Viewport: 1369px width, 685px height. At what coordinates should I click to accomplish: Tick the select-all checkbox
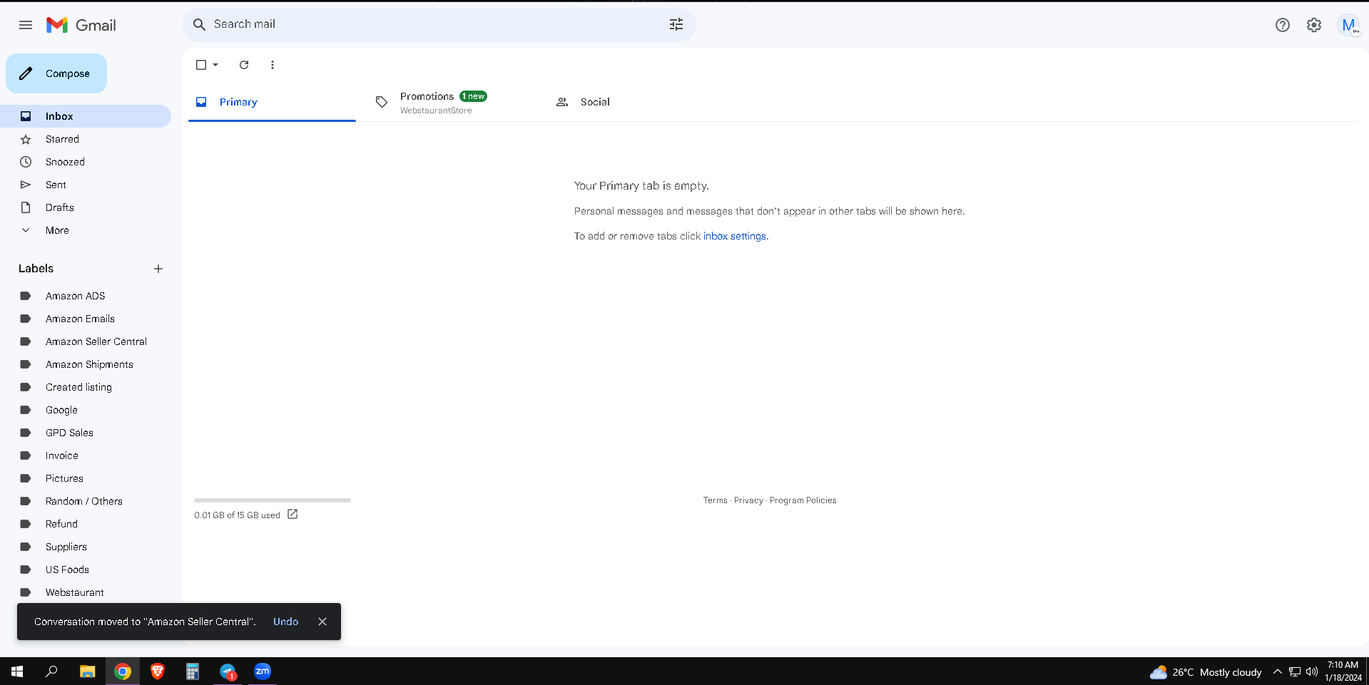[201, 65]
